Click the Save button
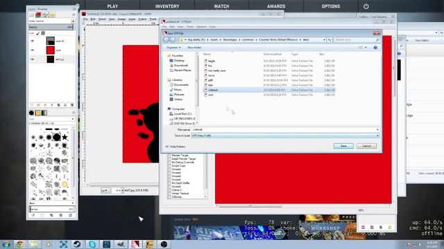 pos(343,146)
